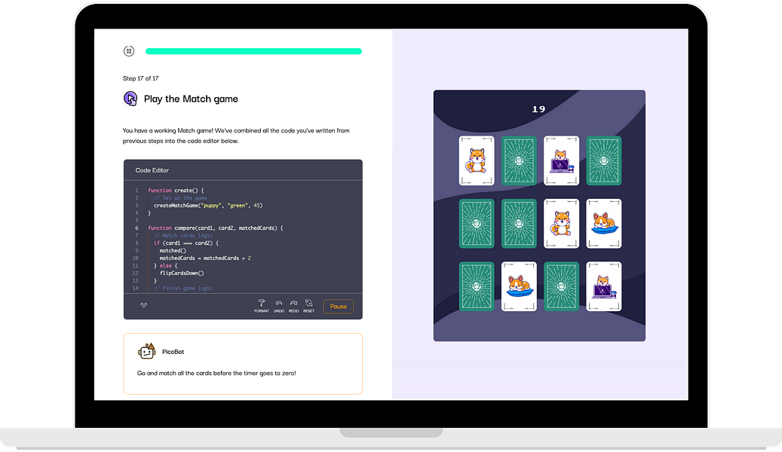Reset the code editor contents
The image size is (782, 452).
pos(308,305)
